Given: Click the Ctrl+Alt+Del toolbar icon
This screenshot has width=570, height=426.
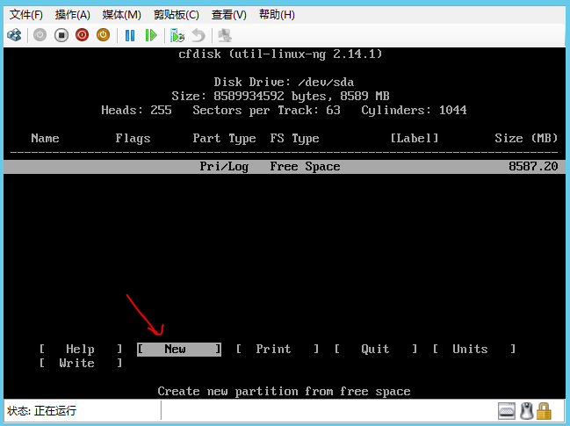Looking at the screenshot, I should [14, 35].
